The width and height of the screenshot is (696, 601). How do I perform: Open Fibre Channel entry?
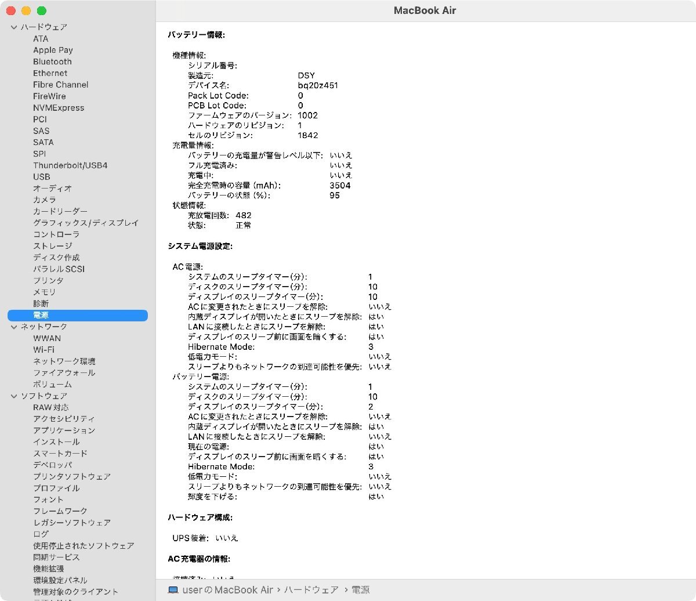pos(61,85)
